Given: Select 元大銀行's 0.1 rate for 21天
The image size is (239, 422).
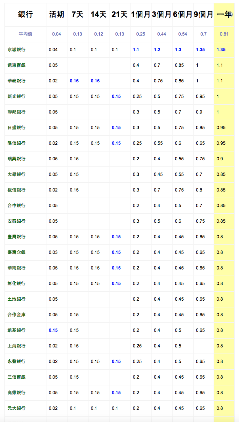Looking at the screenshot, I should pyautogui.click(x=115, y=408).
